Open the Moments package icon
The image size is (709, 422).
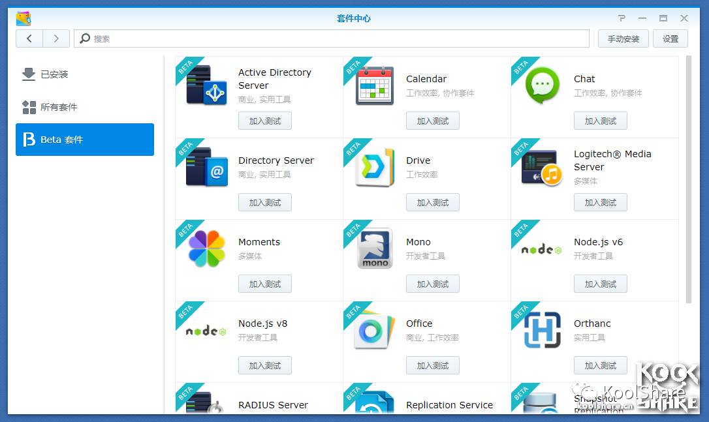pos(207,249)
